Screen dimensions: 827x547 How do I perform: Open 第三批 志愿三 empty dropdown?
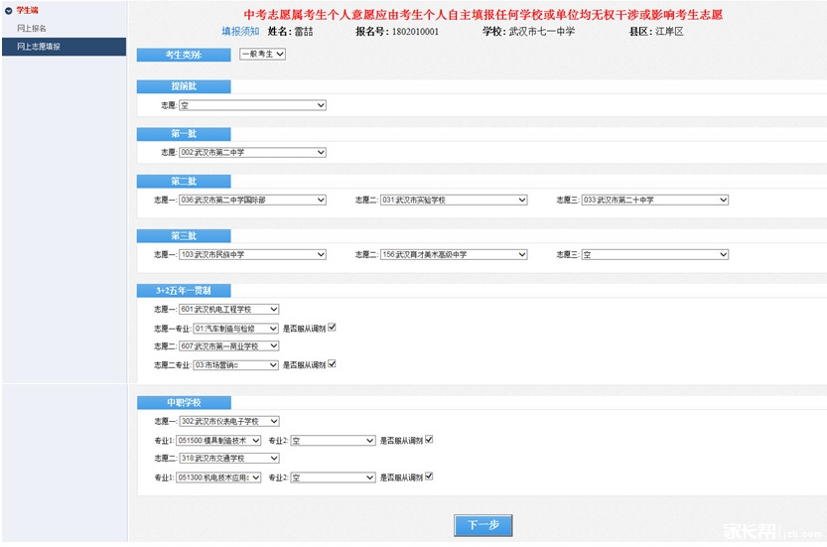click(x=655, y=255)
